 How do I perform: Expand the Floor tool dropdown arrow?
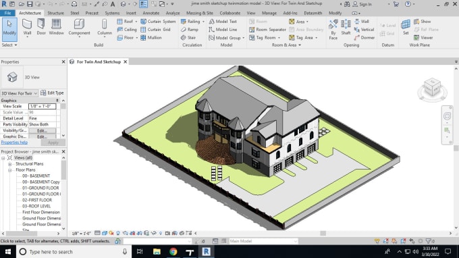click(137, 38)
